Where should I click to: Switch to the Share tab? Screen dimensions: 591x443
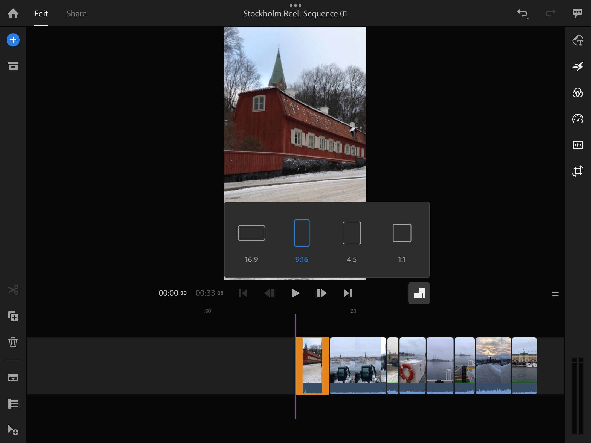tap(77, 14)
